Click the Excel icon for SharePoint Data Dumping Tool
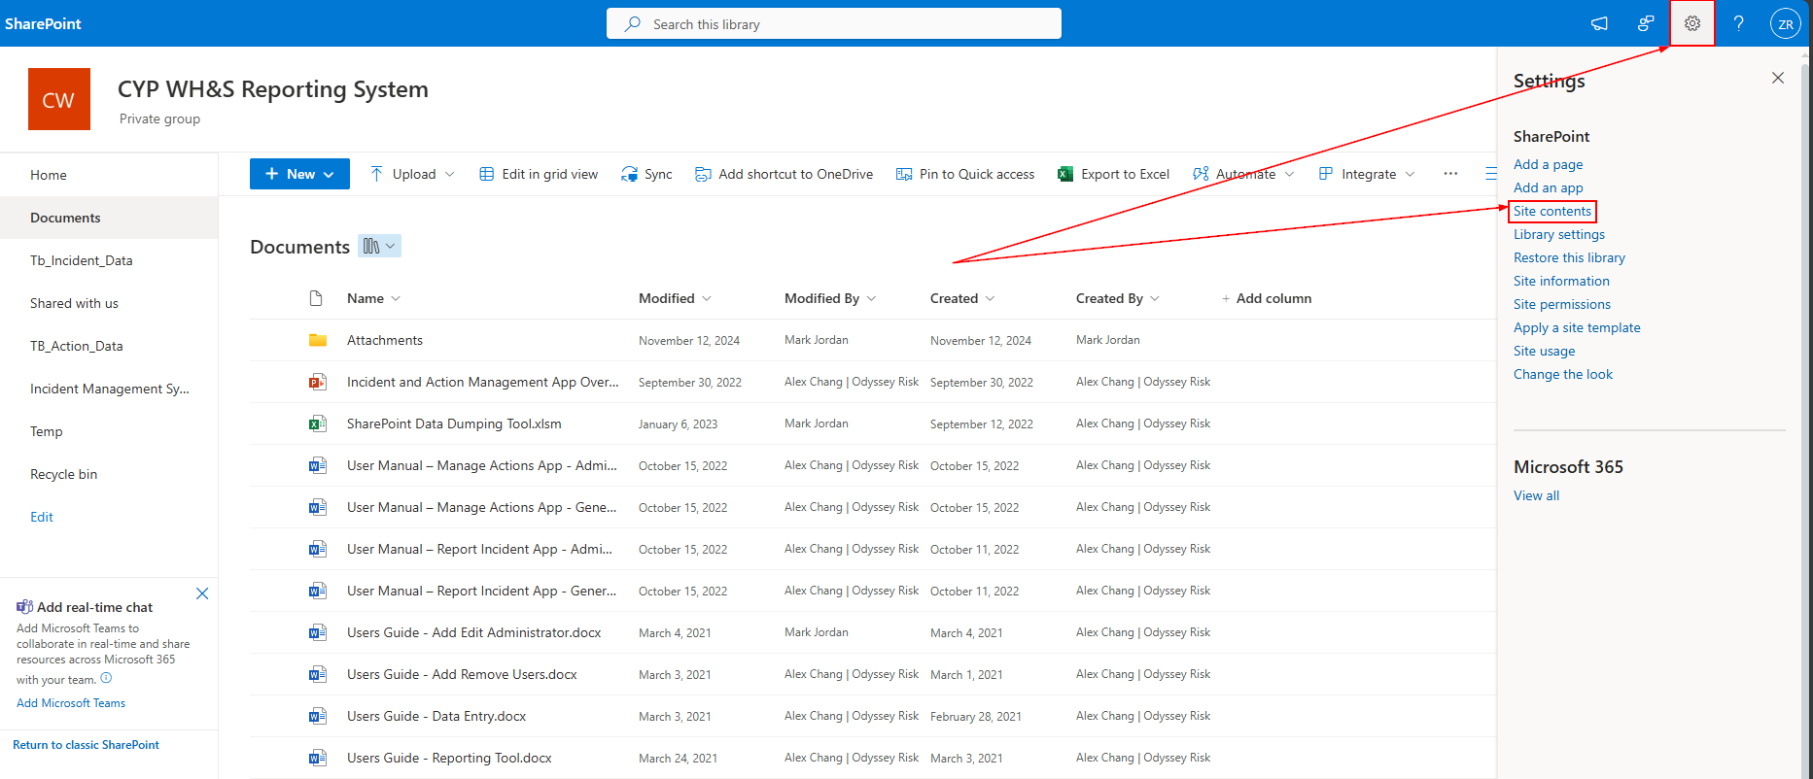Screen dimensions: 1813x779 pos(317,423)
